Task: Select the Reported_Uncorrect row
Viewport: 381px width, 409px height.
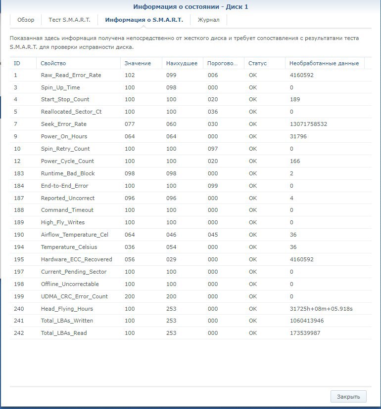Action: tap(190, 198)
